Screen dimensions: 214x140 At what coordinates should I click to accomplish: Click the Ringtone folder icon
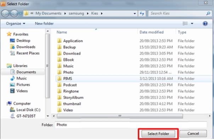59,91
